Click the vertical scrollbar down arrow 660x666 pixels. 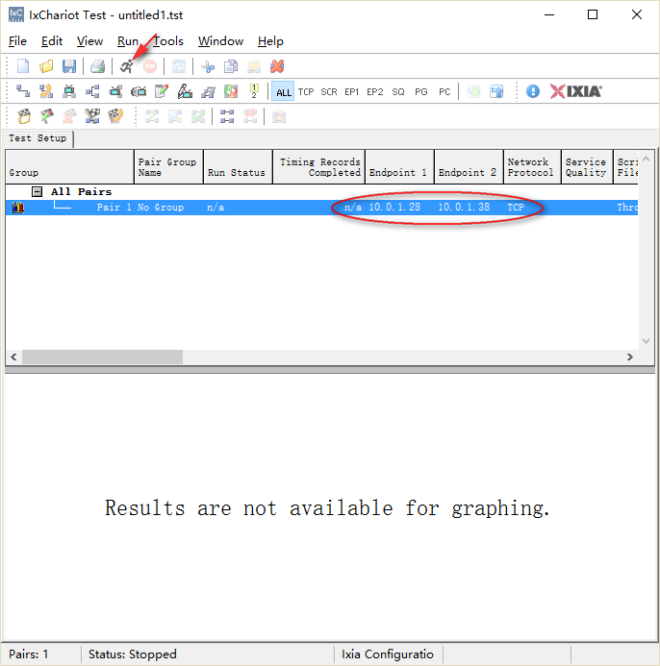pos(646,341)
